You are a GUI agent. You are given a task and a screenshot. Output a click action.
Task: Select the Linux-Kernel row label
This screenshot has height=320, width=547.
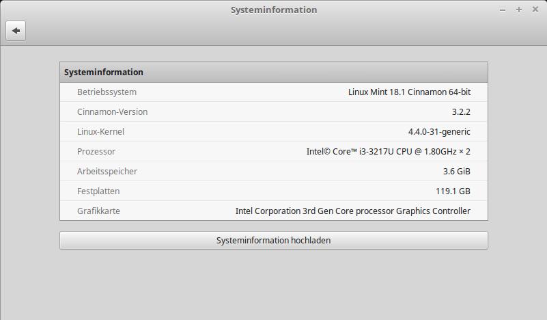[x=100, y=132]
